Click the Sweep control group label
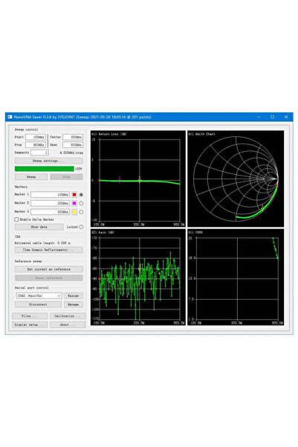 [x=26, y=129]
